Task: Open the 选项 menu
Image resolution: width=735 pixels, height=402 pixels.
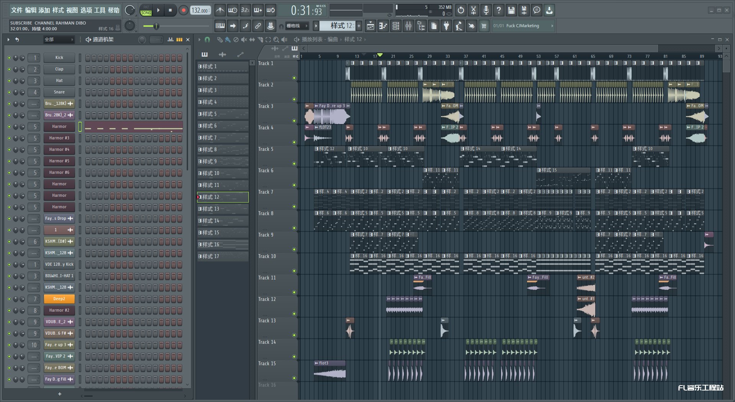Action: point(86,10)
